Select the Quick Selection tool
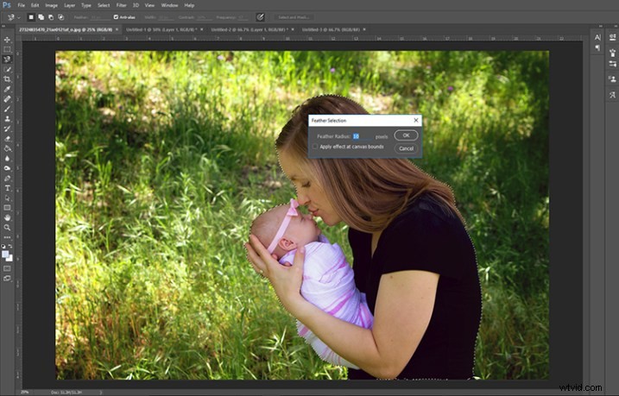 click(x=7, y=69)
